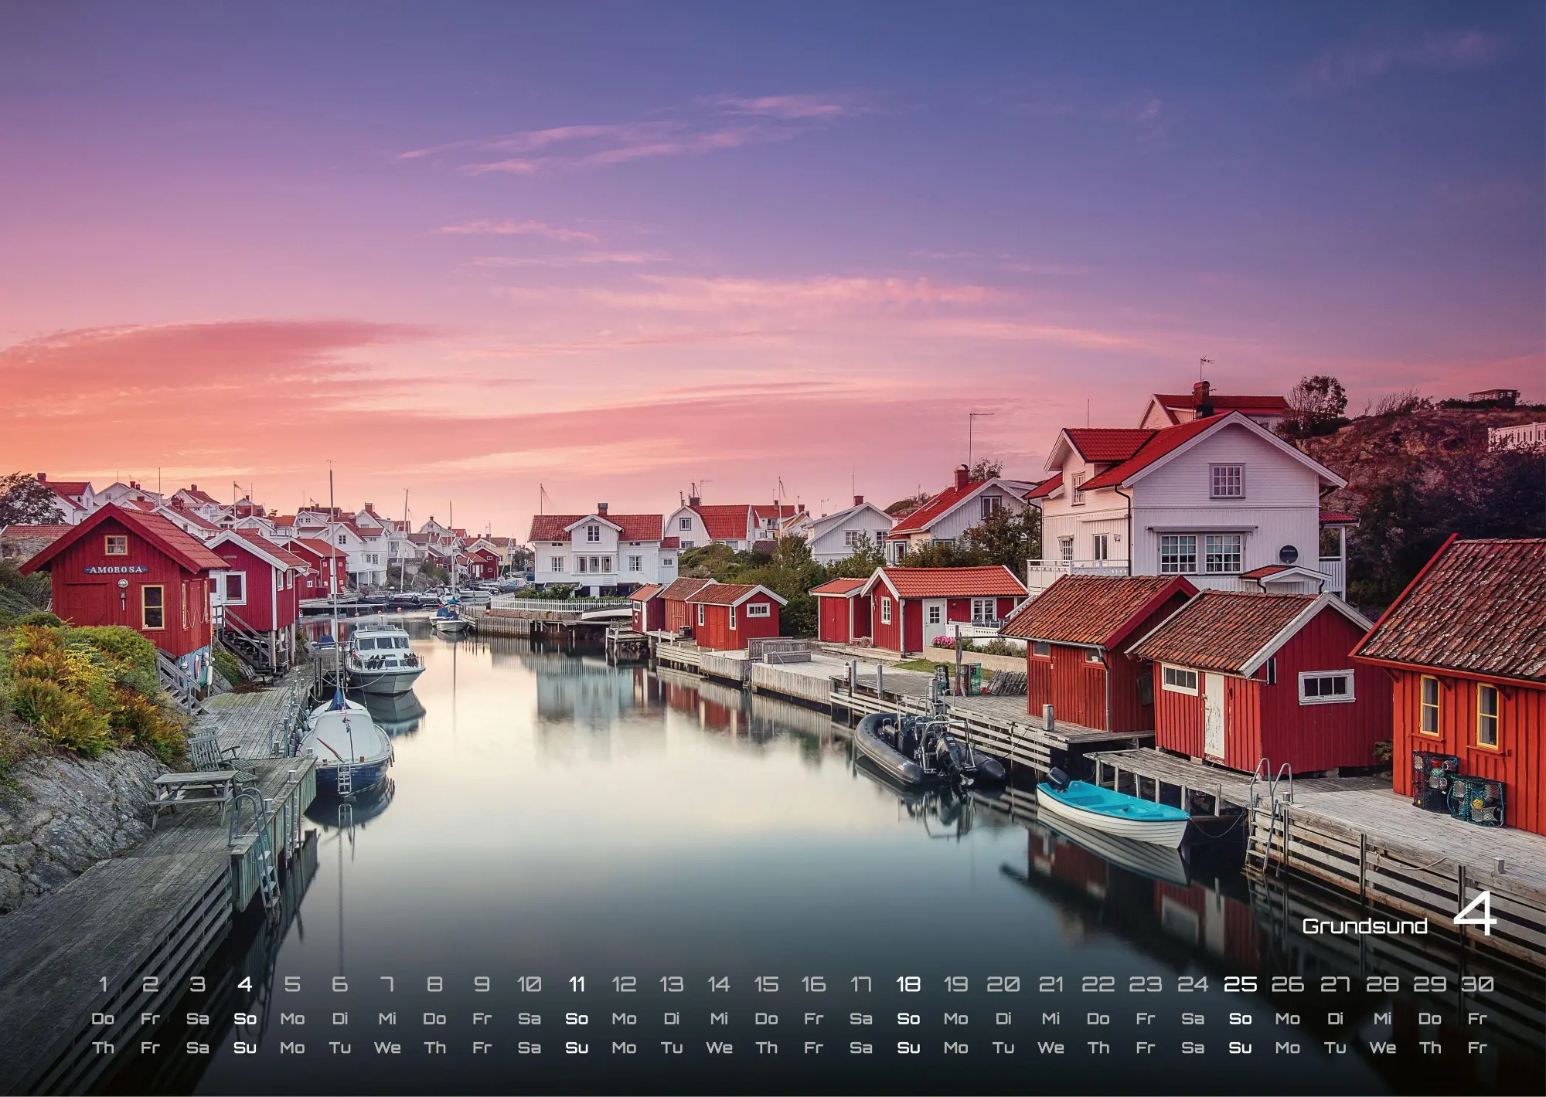1546x1097 pixels.
Task: Click English weekday 'We' under date 7
Action: coord(387,1048)
